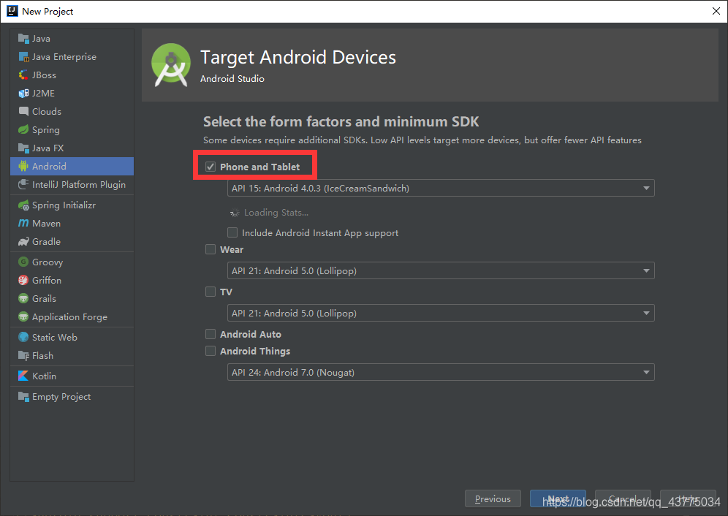Open Android Things API 24 dropdown
The height and width of the screenshot is (516, 728).
click(441, 373)
